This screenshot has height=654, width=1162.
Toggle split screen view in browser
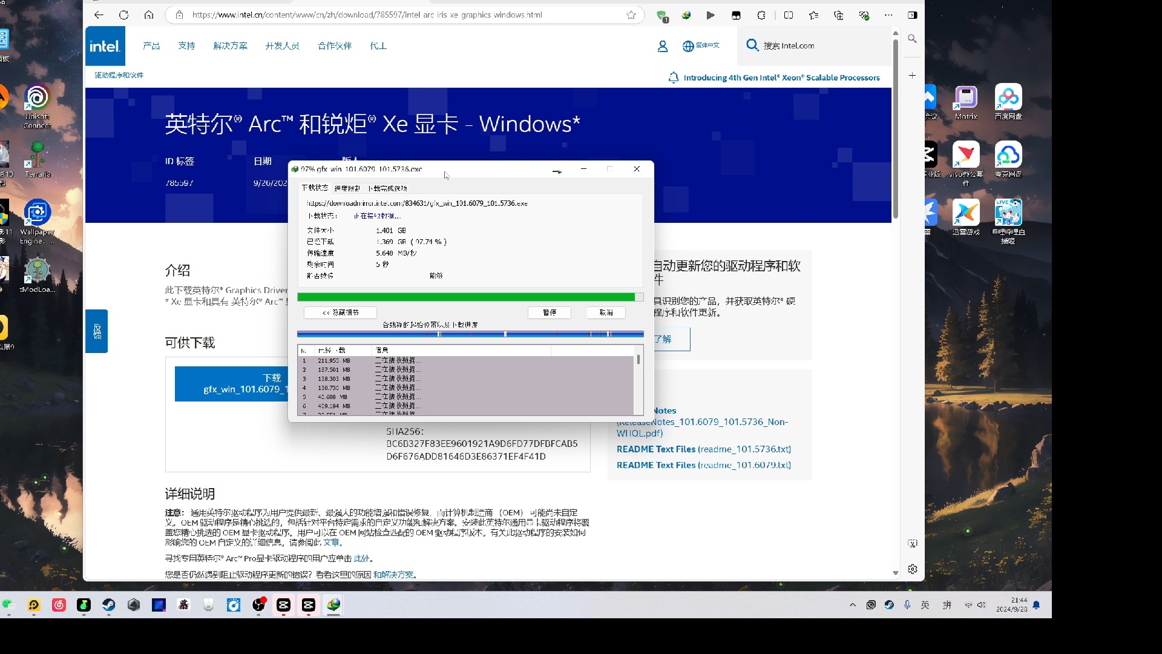click(x=789, y=15)
